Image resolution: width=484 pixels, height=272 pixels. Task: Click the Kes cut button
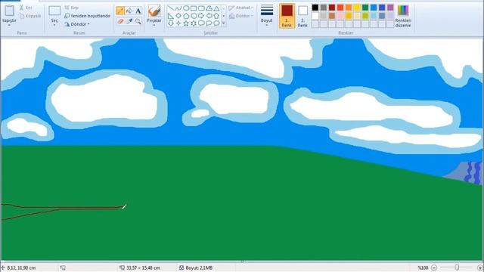point(26,8)
